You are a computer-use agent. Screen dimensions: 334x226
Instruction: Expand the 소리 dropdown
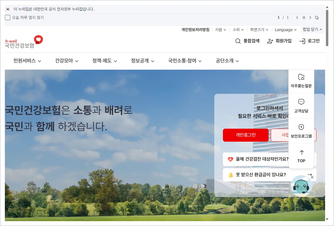[x=238, y=30]
